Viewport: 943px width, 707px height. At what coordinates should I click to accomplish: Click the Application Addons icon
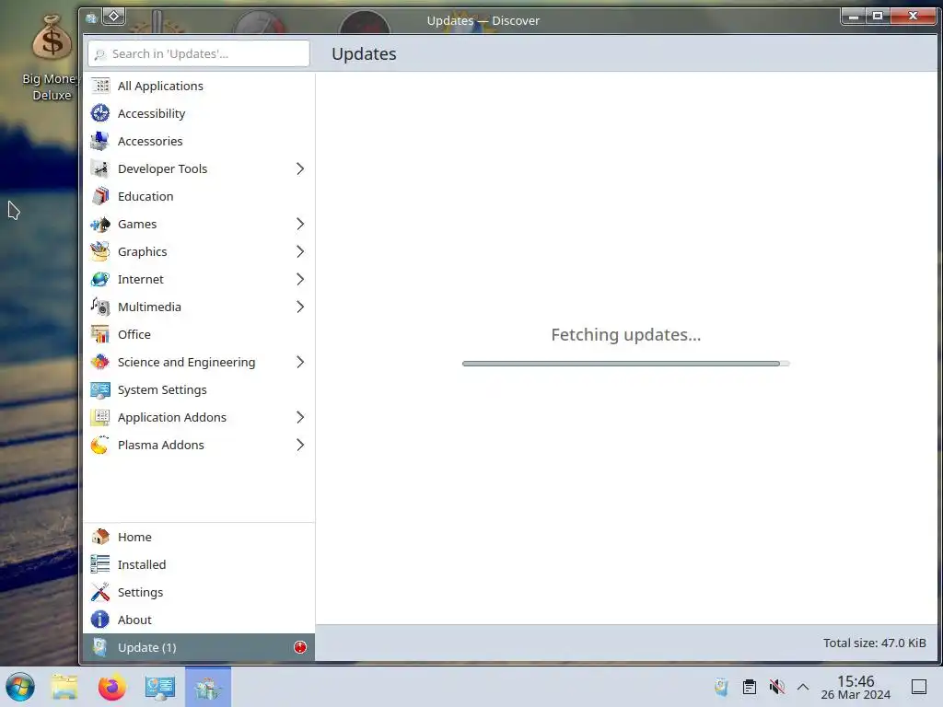[100, 418]
